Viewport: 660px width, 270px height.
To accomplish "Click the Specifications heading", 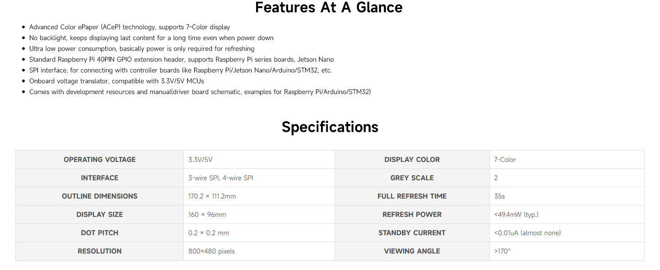I will coord(330,127).
